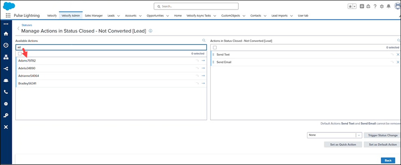Expand the Opportunities tab dropdown chevron
The width and height of the screenshot is (401, 165).
click(168, 16)
